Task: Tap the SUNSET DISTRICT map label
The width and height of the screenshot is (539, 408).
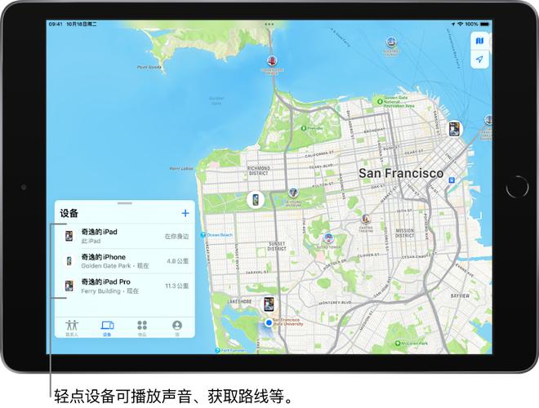Action: pos(277,246)
